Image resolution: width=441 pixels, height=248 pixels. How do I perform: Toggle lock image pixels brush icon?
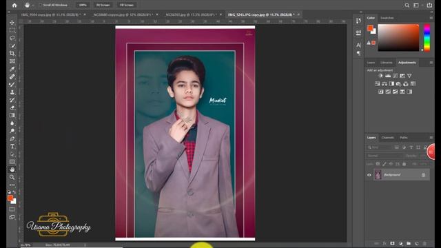pyautogui.click(x=384, y=164)
